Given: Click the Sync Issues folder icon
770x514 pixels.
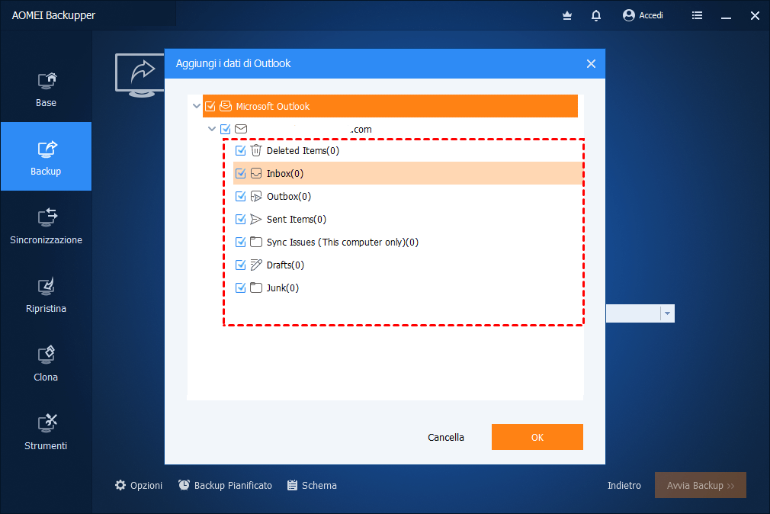Looking at the screenshot, I should pos(256,242).
